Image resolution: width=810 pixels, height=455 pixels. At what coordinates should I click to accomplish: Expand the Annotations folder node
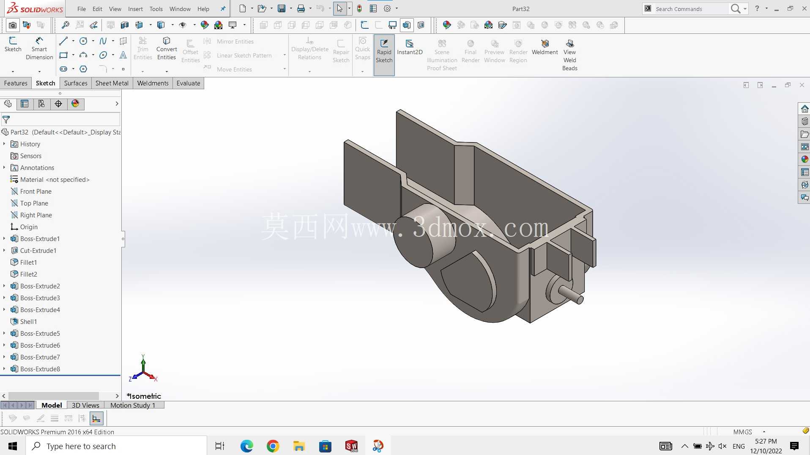pyautogui.click(x=4, y=167)
